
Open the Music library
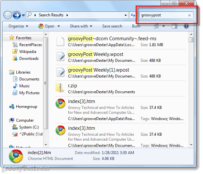tap(25, 86)
